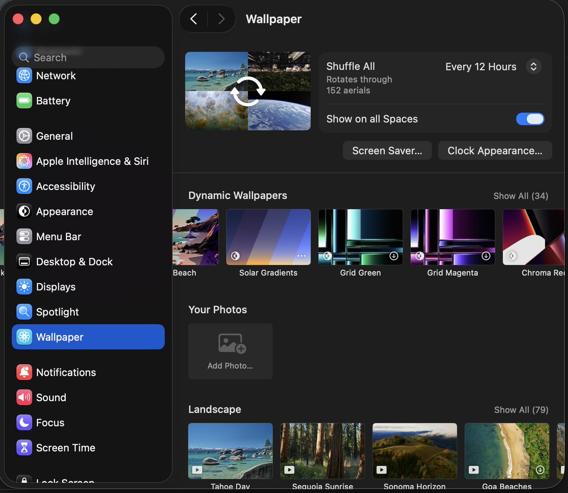The width and height of the screenshot is (568, 493).
Task: Toggle Show on all Spaces switch
Action: tap(530, 119)
